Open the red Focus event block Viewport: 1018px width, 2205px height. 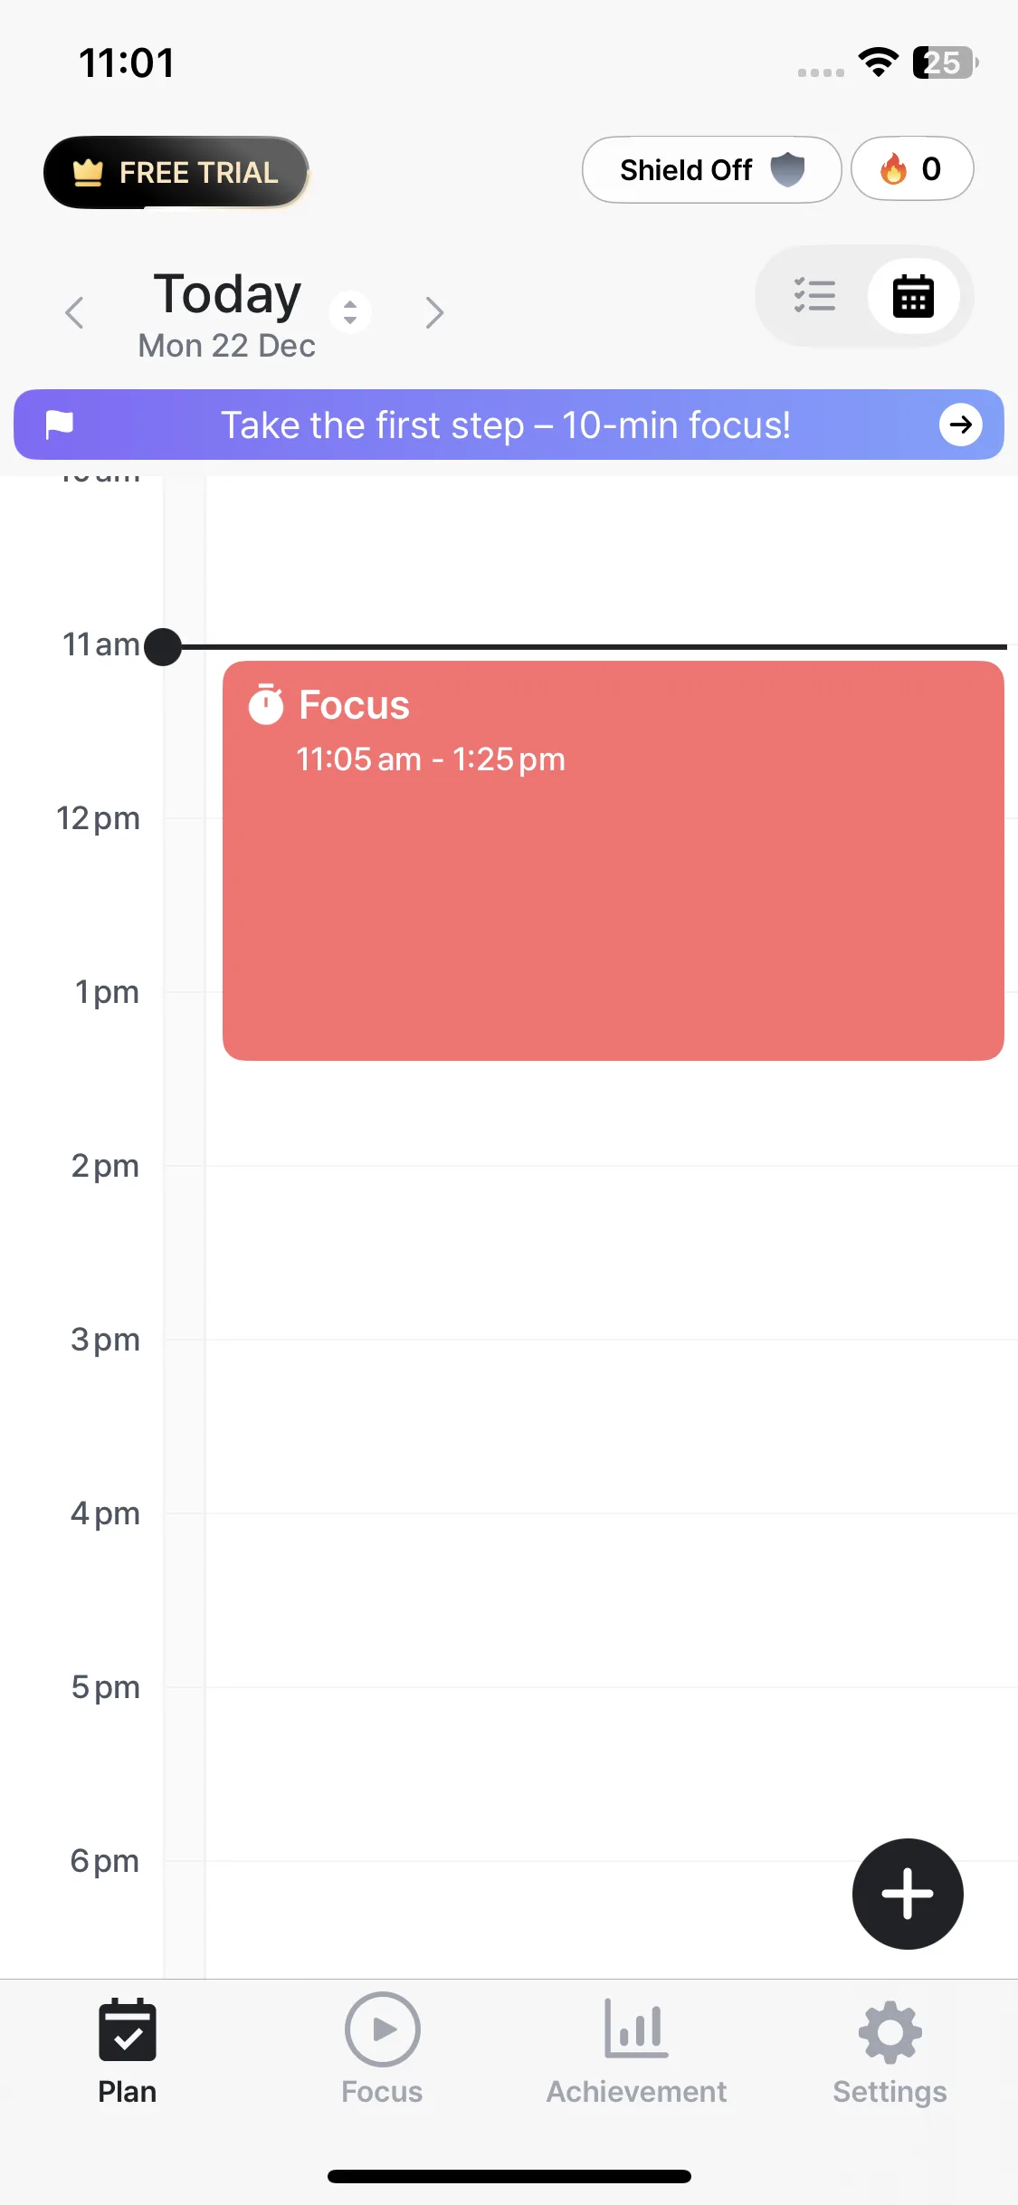[x=613, y=896]
